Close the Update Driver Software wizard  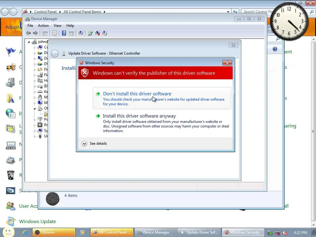[x=233, y=45]
